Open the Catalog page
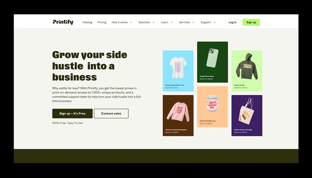The image size is (312, 178). point(87,22)
